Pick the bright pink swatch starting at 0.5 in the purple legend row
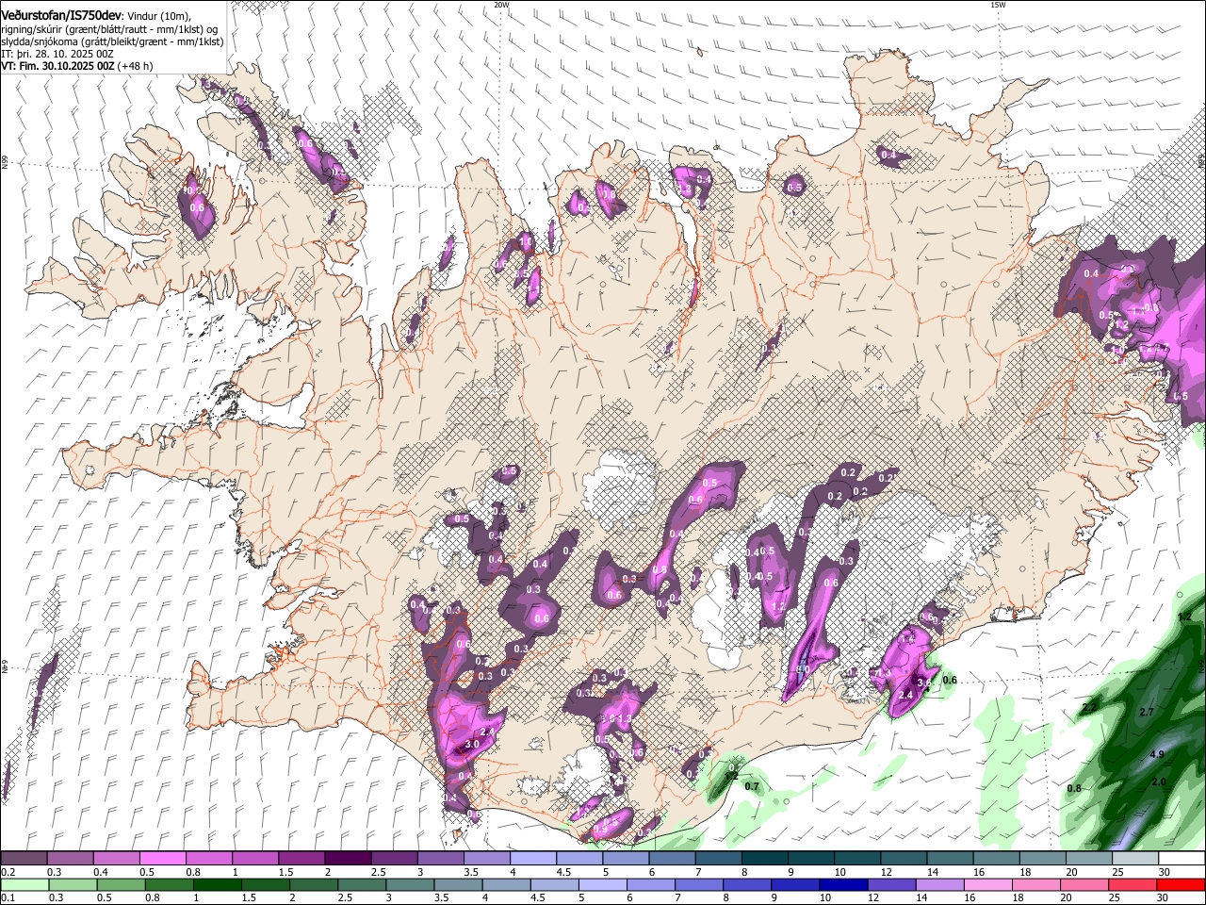This screenshot has width=1206, height=905. pyautogui.click(x=162, y=859)
